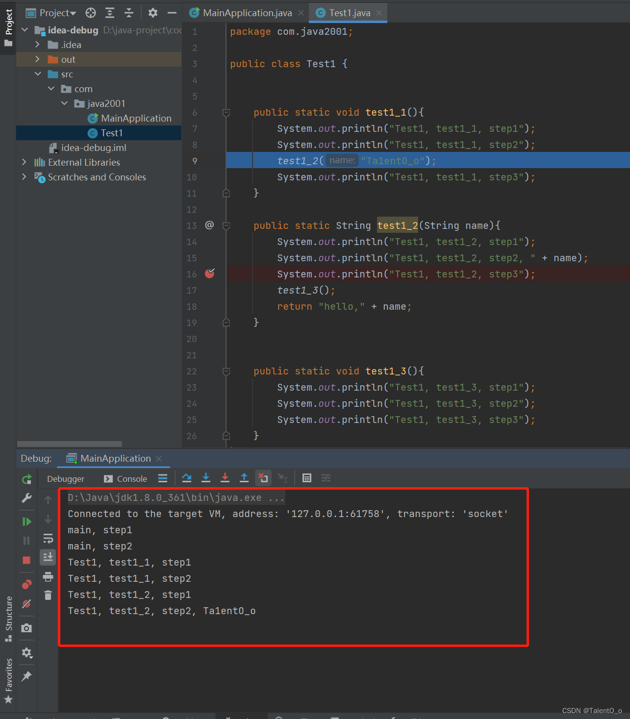The height and width of the screenshot is (719, 630).
Task: Force step into with the red arrow
Action: (x=225, y=478)
